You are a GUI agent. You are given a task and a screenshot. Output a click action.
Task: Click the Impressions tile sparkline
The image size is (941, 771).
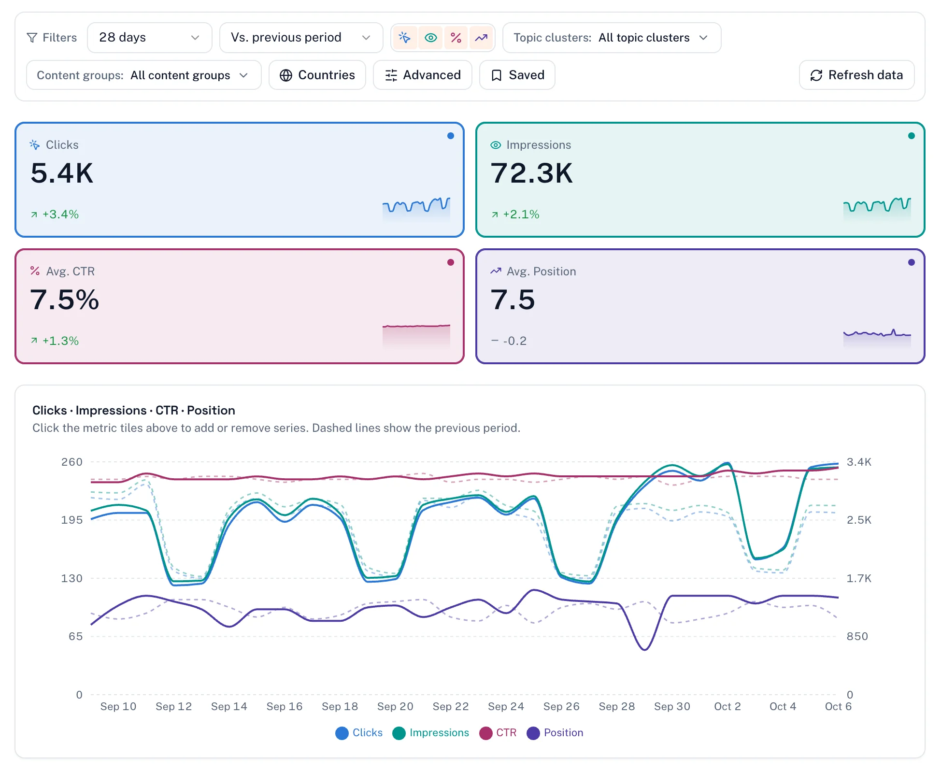pyautogui.click(x=877, y=209)
